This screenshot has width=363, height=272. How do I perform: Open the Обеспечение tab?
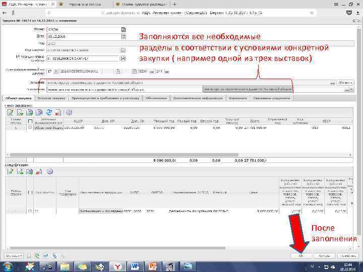[x=156, y=98]
